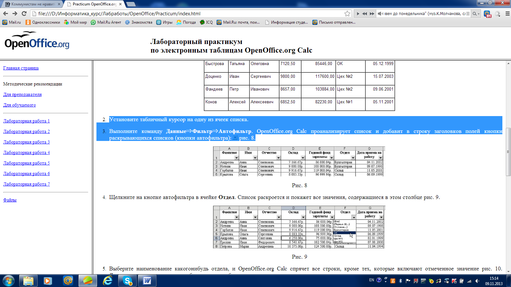Open the Mail.Ru Агент bookmark
511x287 pixels.
coord(106,22)
